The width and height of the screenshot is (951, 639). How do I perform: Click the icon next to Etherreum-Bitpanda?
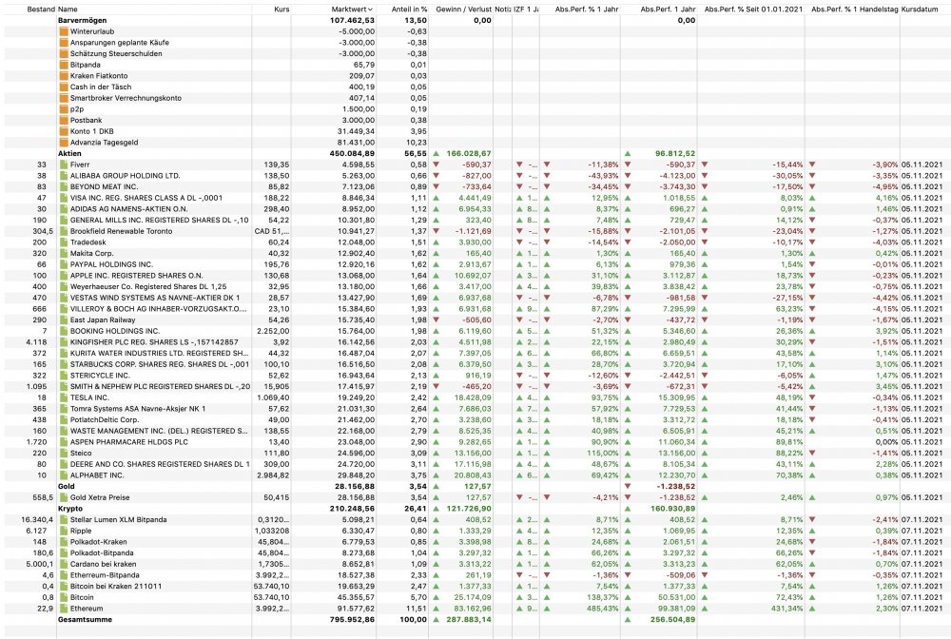coord(64,574)
